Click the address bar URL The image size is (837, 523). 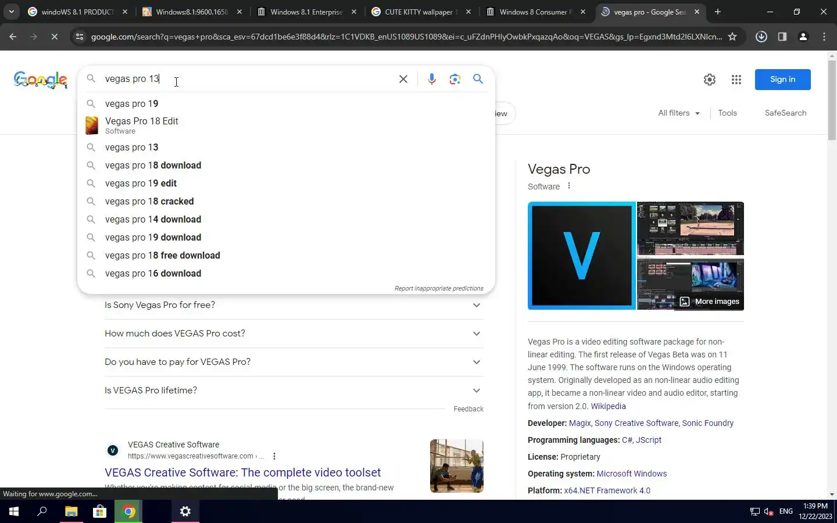click(x=406, y=37)
